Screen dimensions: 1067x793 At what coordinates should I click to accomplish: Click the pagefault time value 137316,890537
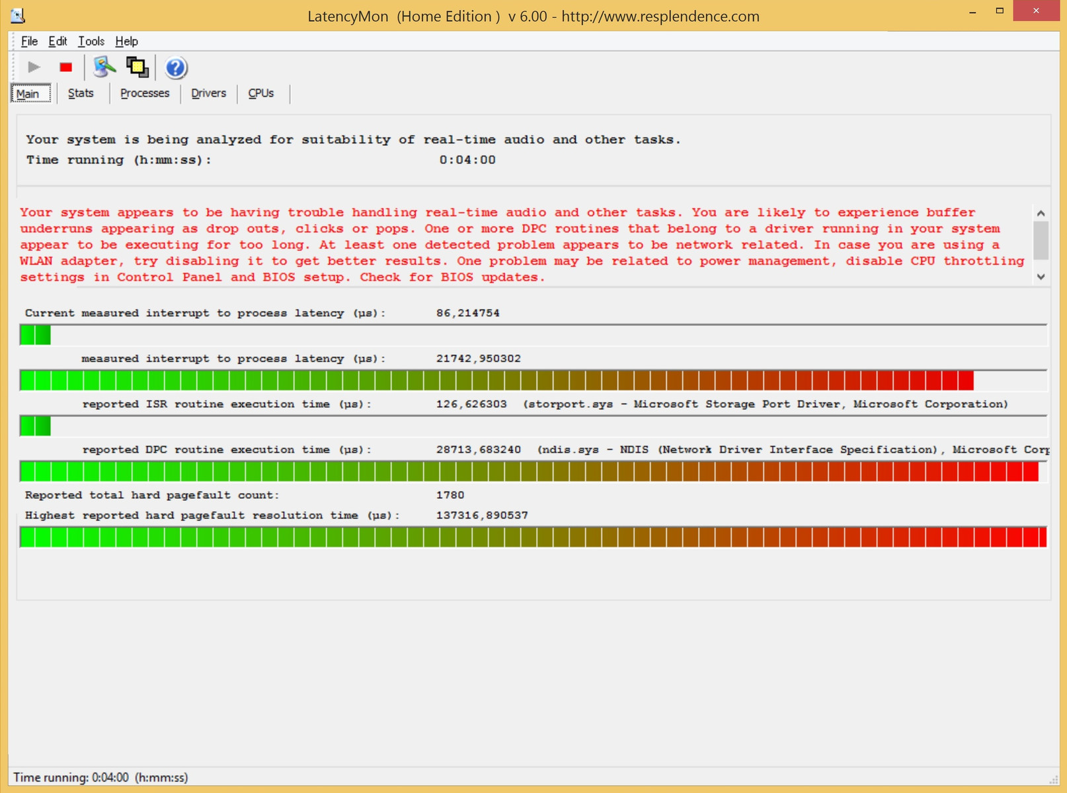[482, 515]
